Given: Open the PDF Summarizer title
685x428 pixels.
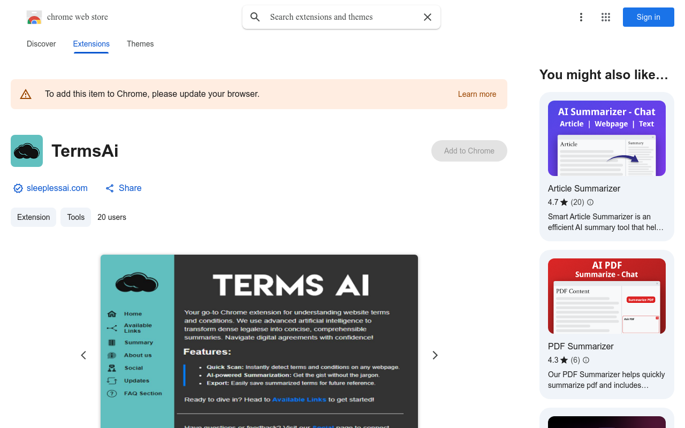Looking at the screenshot, I should click(581, 346).
